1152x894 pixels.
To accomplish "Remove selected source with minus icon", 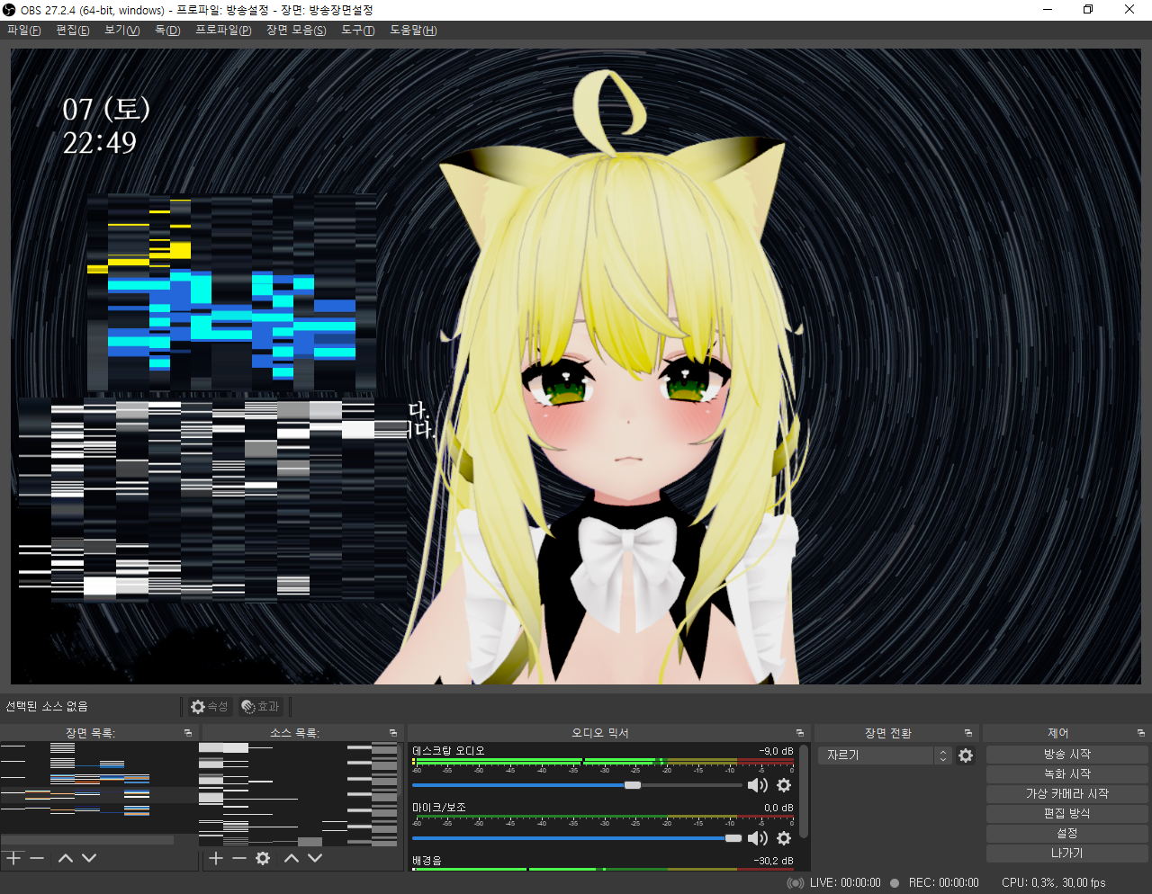I will coord(239,859).
